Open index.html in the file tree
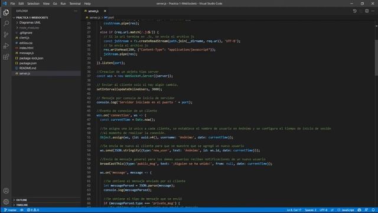Image resolution: width=378 pixels, height=213 pixels. tap(26, 48)
